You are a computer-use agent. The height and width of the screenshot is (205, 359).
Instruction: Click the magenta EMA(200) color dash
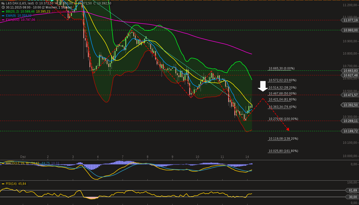3,20
